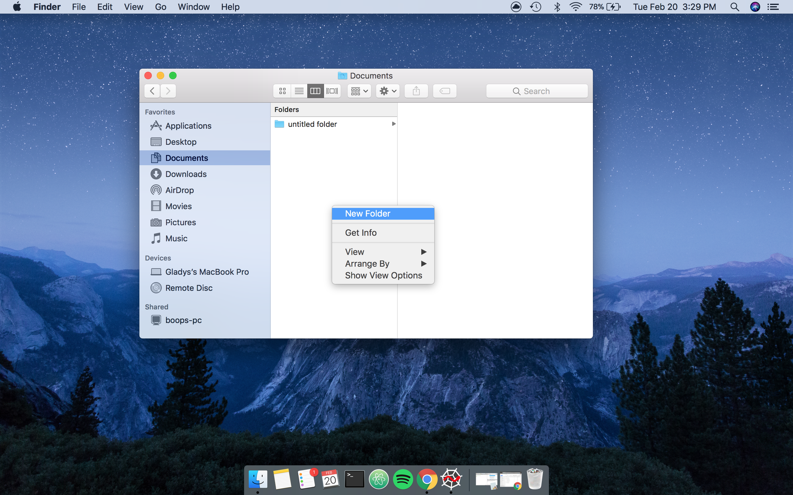Open Google Chrome from the Dock

(427, 480)
